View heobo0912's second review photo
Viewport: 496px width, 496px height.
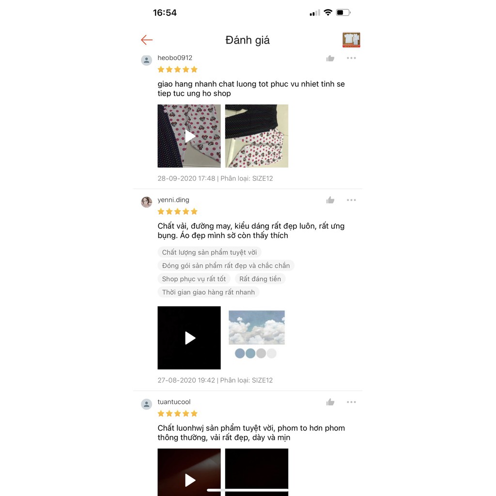(x=257, y=136)
